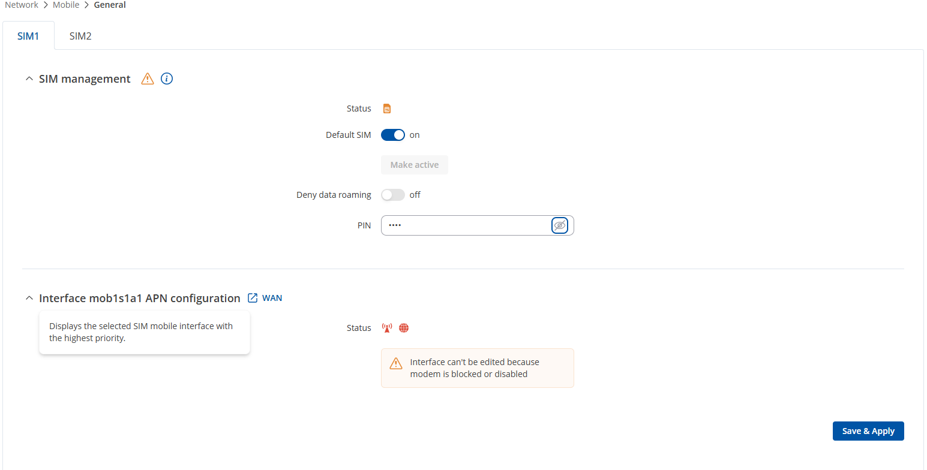Screen dimensions: 927x470
Task: Switch to the SIM2 tab
Action: [x=80, y=36]
